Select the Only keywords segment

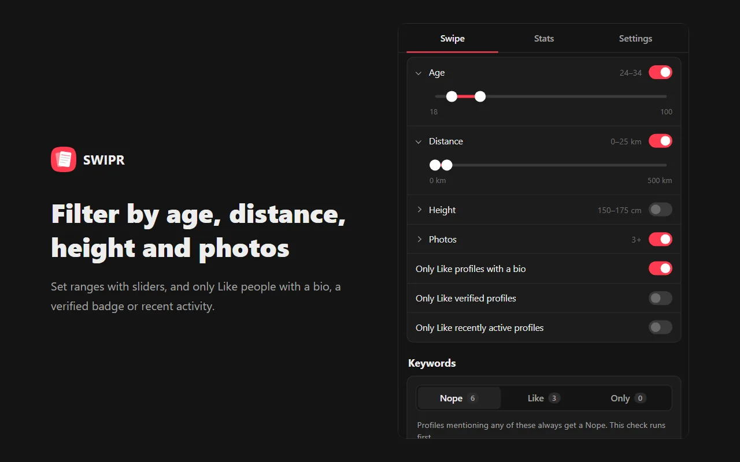[628, 398]
